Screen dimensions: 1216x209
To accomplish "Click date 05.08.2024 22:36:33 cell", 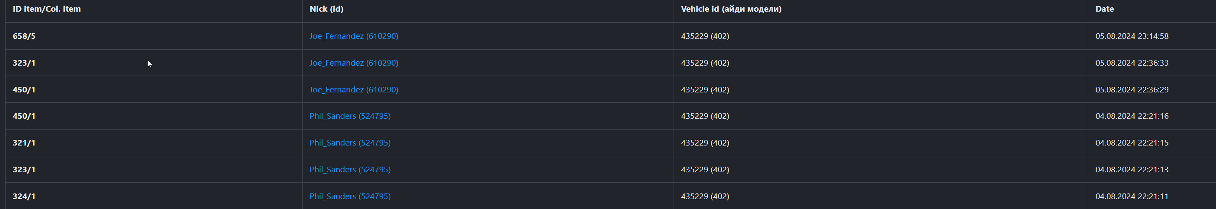I will point(1132,63).
